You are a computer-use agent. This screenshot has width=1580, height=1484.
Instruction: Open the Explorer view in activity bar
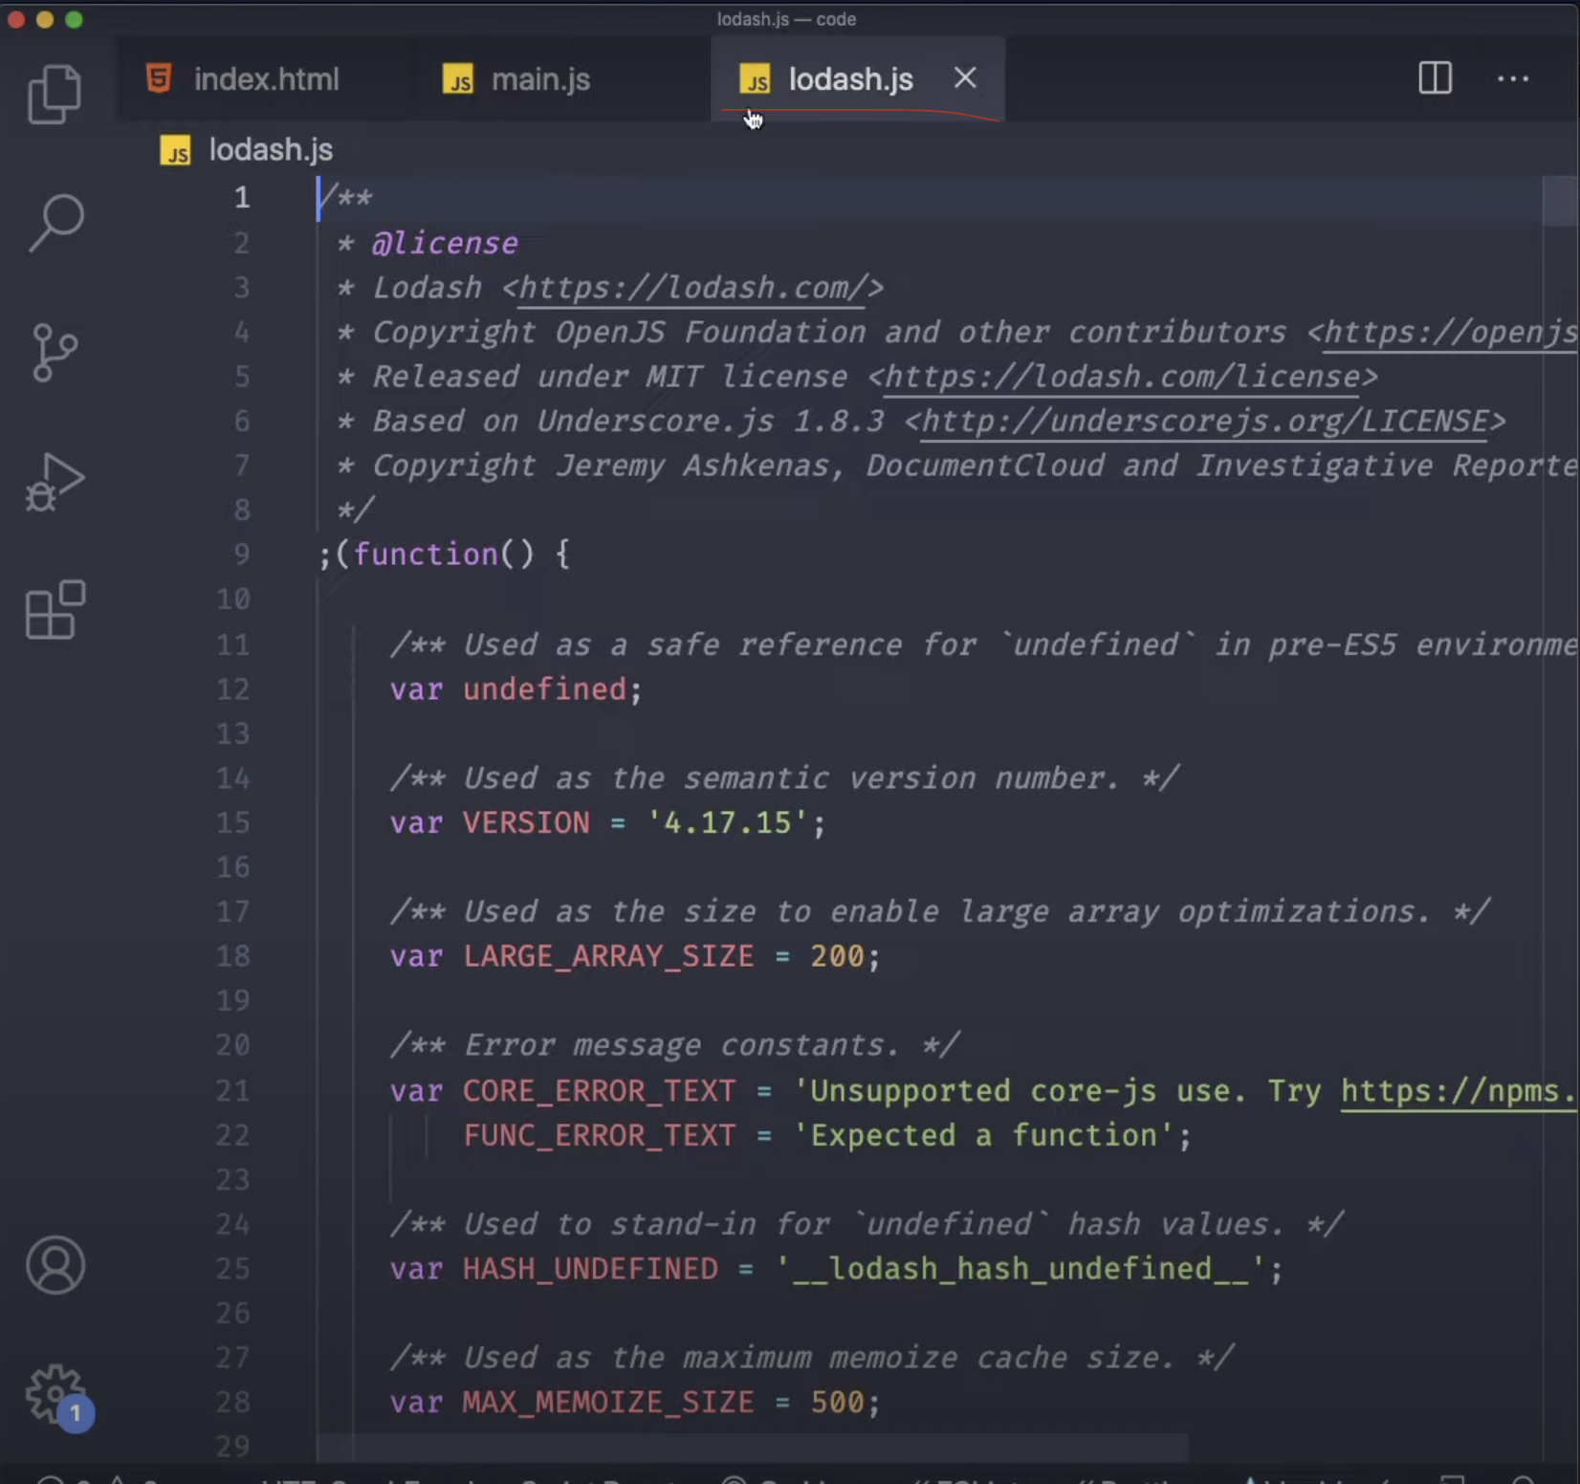pyautogui.click(x=55, y=94)
